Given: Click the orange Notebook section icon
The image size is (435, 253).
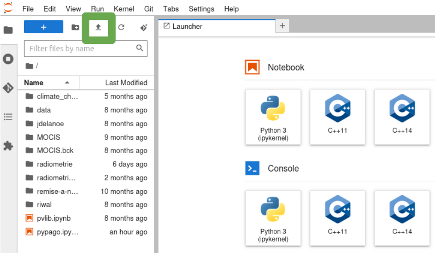Looking at the screenshot, I should pos(252,67).
